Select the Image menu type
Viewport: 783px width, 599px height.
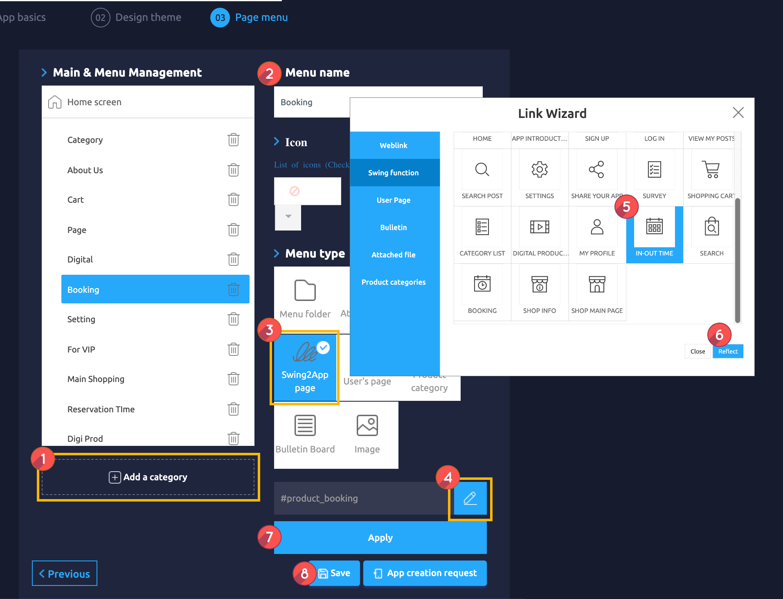tap(367, 434)
